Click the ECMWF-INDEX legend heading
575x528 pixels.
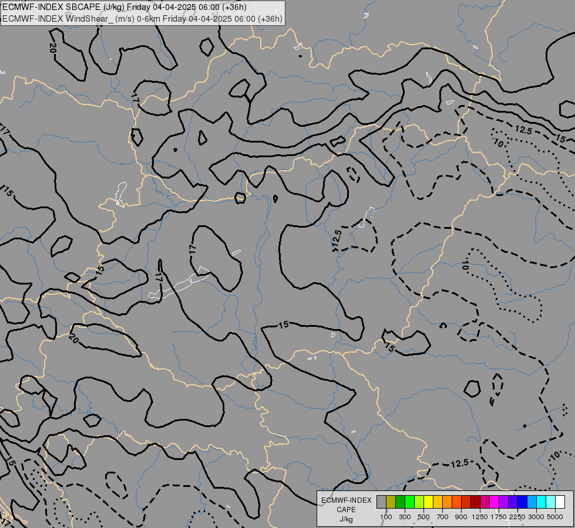[x=346, y=500]
